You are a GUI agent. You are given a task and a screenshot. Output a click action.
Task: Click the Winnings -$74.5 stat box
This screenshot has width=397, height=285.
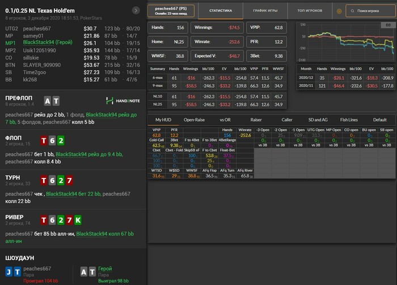[x=217, y=28]
